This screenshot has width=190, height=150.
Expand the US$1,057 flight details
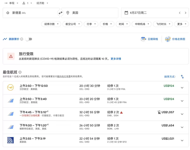tap(182, 114)
